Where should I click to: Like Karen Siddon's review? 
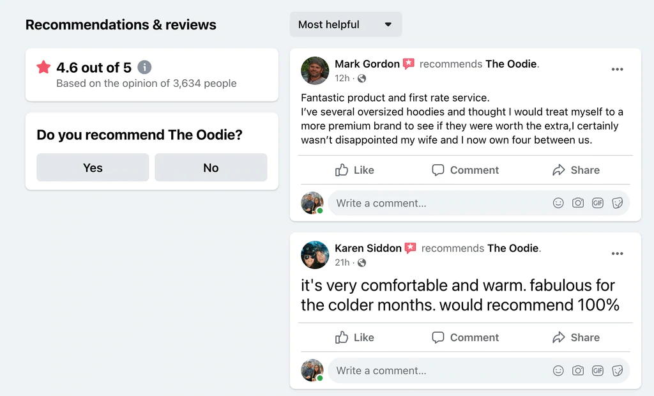click(x=354, y=337)
